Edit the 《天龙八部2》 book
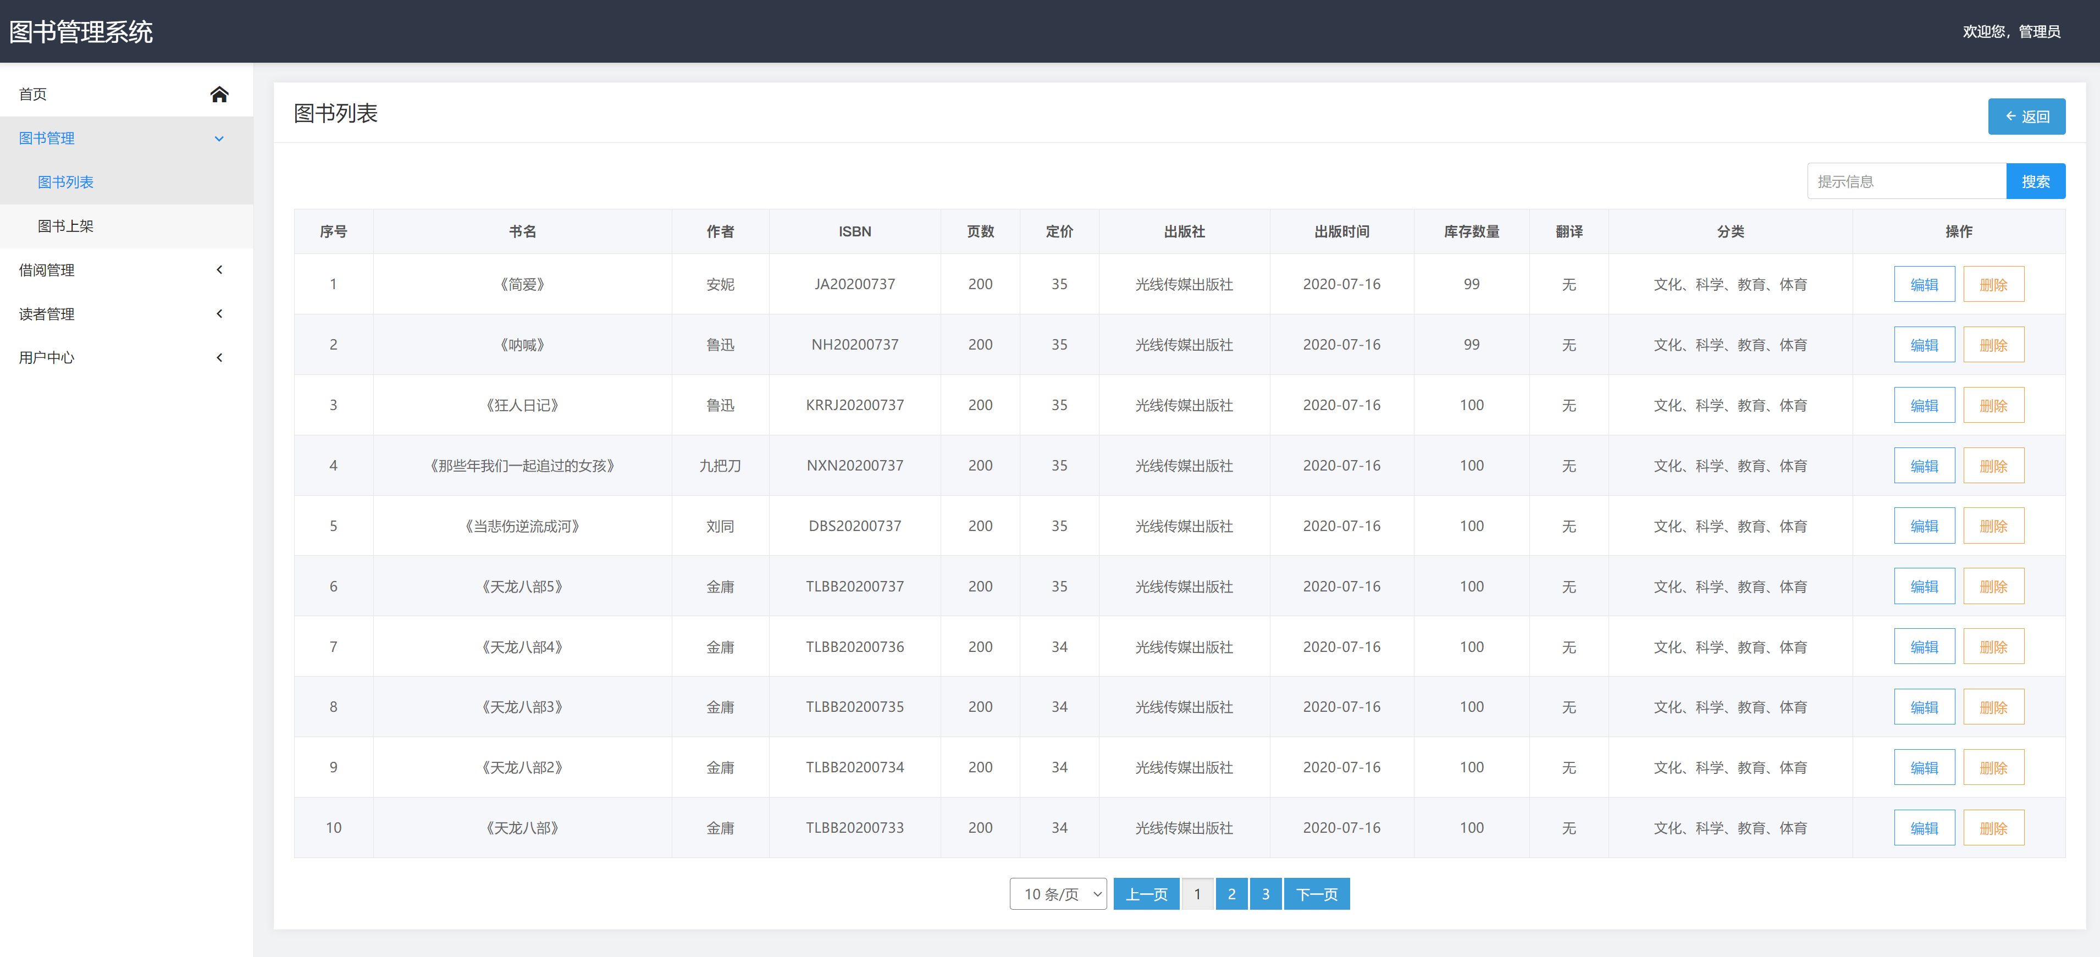 (x=1924, y=767)
